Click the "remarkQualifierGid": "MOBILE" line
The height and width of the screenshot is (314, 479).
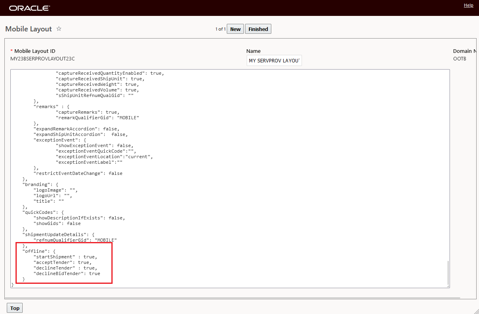(x=97, y=118)
